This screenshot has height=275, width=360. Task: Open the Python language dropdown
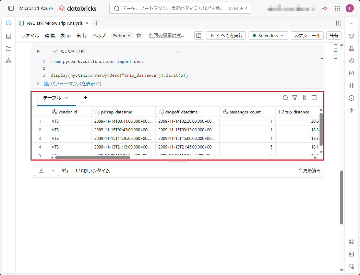(x=122, y=35)
